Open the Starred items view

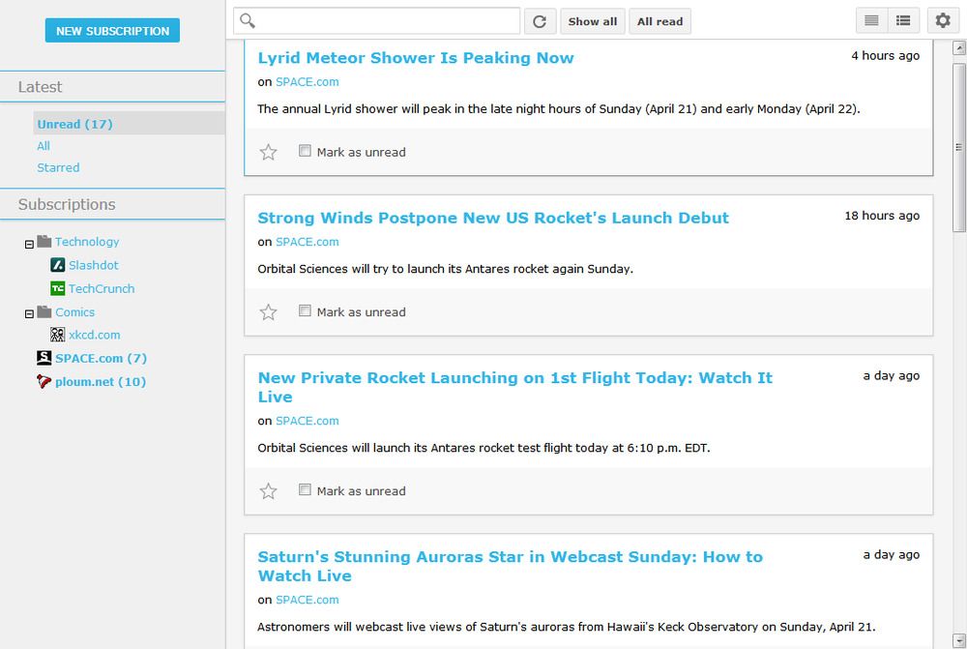(58, 167)
